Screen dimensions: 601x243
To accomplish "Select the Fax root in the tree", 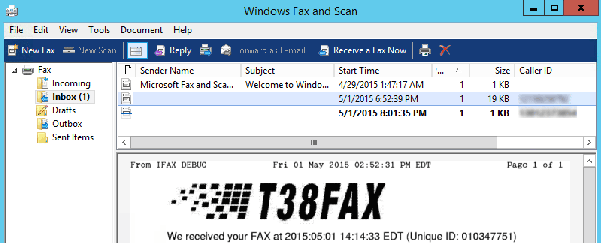I will (x=37, y=70).
